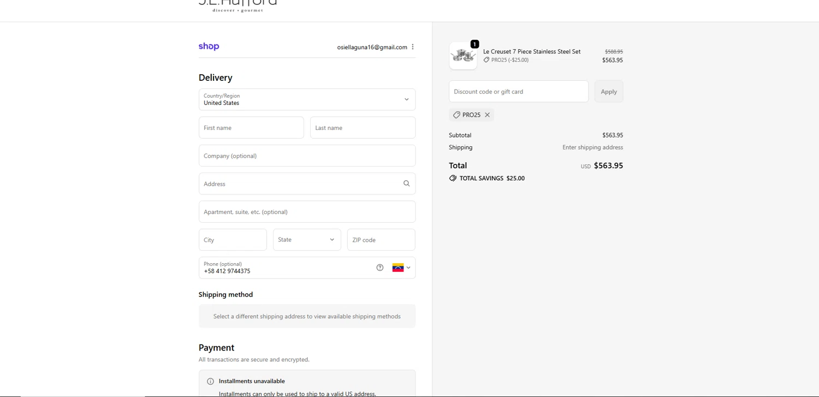The height and width of the screenshot is (397, 819).
Task: Click the Apartment, suite, etc. field
Action: 307,212
